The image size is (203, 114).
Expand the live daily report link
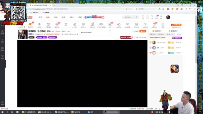(x=173, y=31)
